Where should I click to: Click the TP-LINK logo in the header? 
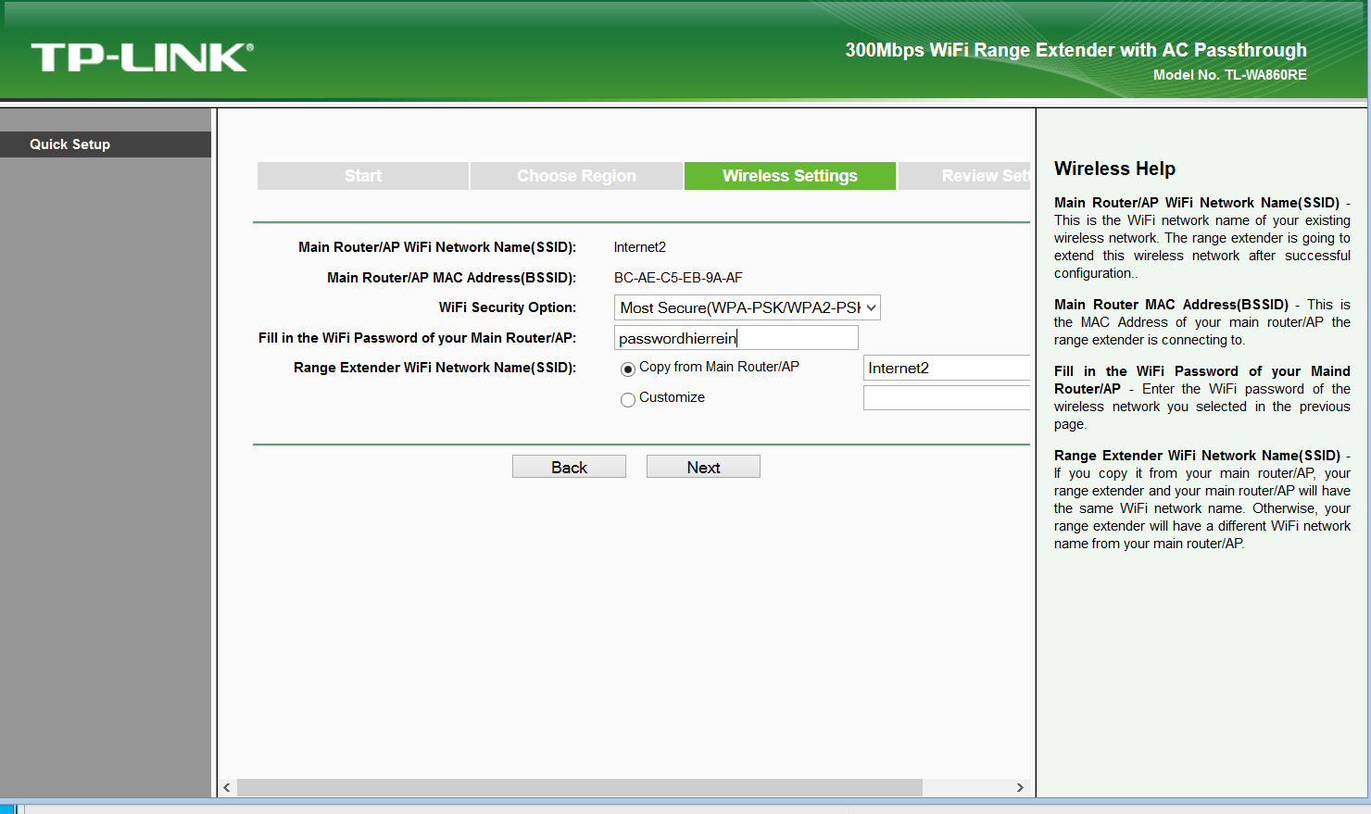click(142, 57)
